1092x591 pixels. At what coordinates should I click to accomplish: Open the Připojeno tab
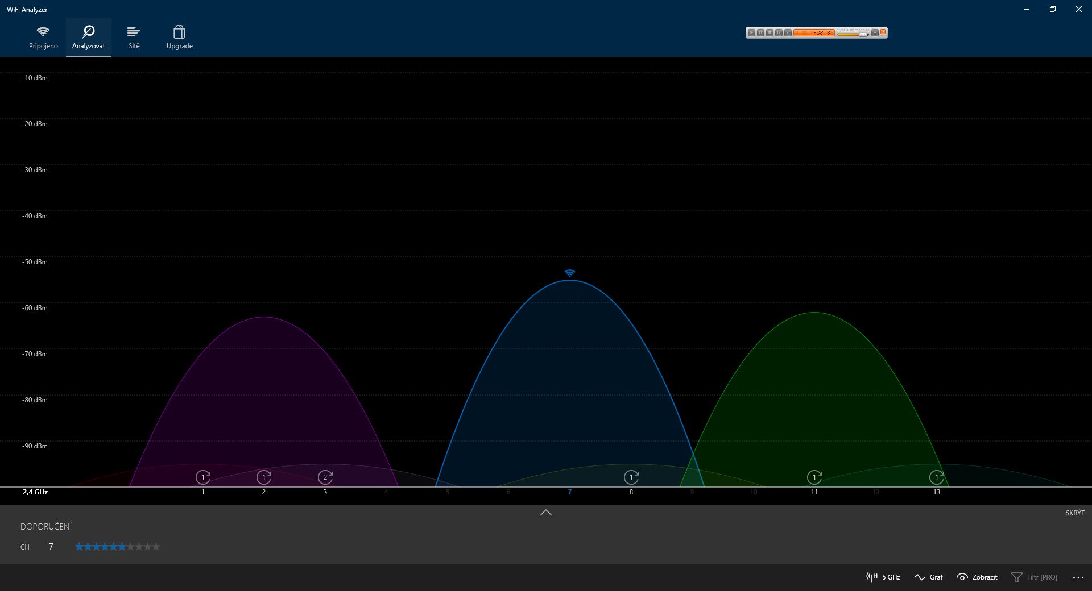(x=43, y=38)
